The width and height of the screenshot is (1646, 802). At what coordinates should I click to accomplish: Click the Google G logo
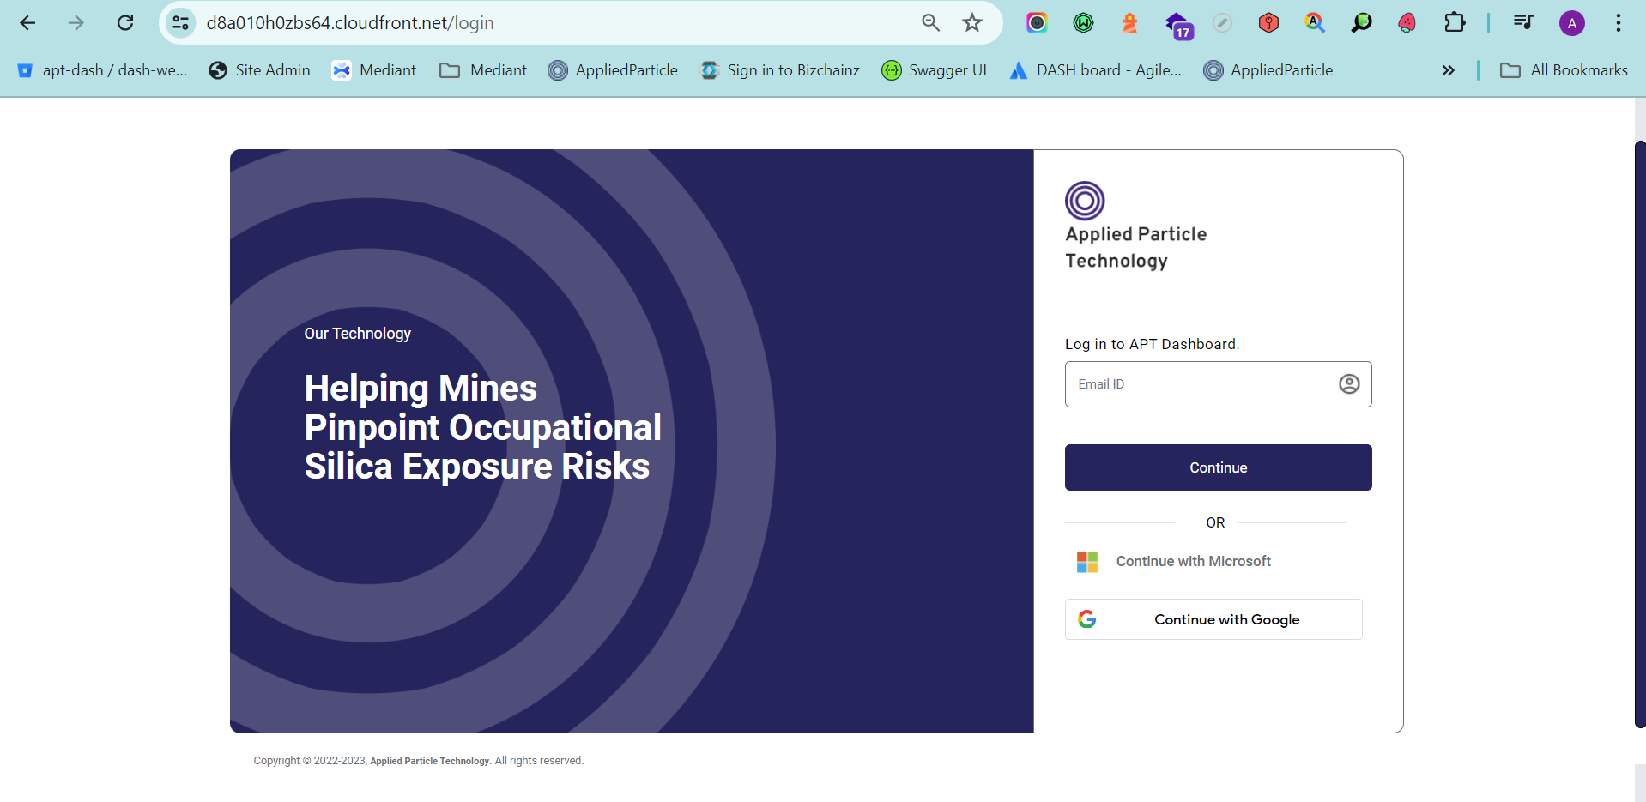point(1087,619)
